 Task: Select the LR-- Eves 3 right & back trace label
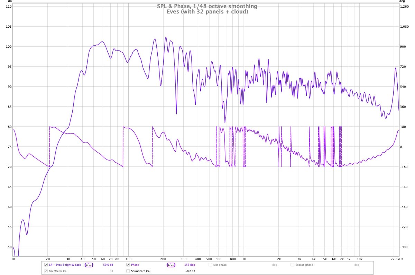65,265
